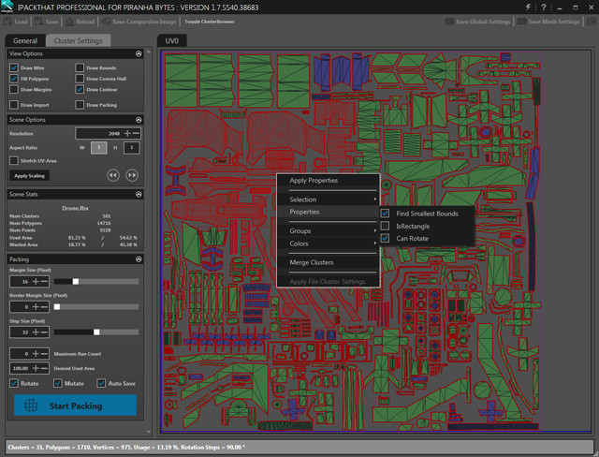
Task: Toggle the Auto Save checkbox
Action: (x=101, y=383)
